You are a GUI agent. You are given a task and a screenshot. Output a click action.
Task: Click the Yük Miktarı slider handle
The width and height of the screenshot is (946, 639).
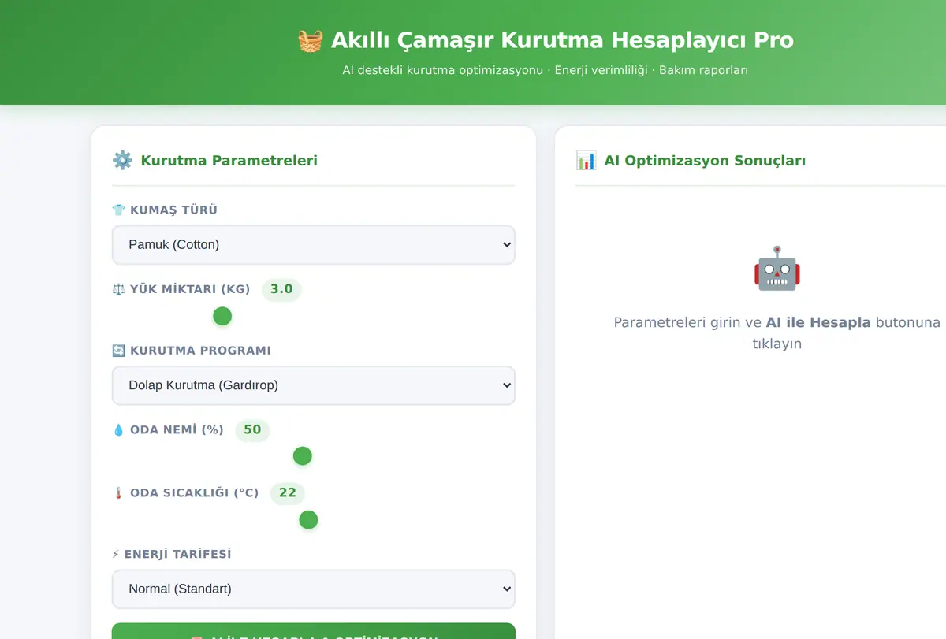[222, 316]
